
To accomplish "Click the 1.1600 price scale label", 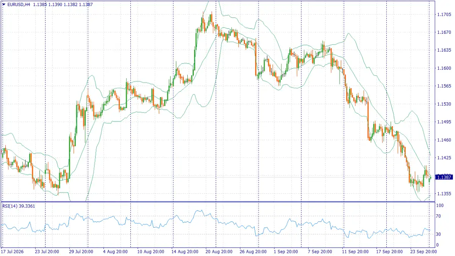I will [443, 68].
